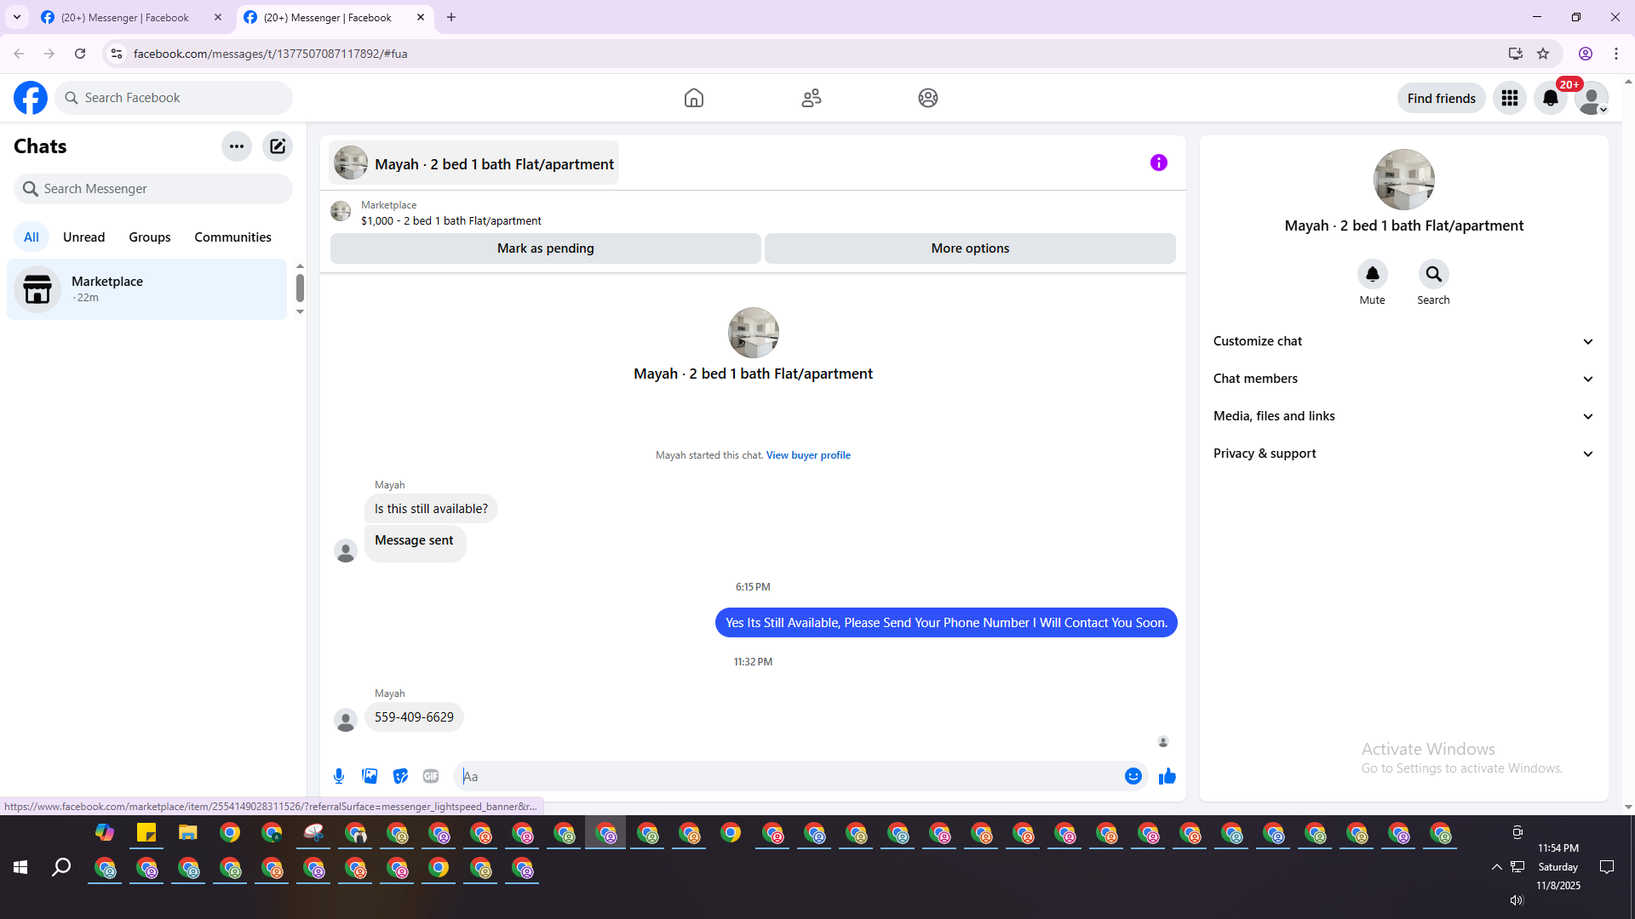This screenshot has height=919, width=1635.
Task: Toggle the conversation information panel
Action: tap(1158, 163)
